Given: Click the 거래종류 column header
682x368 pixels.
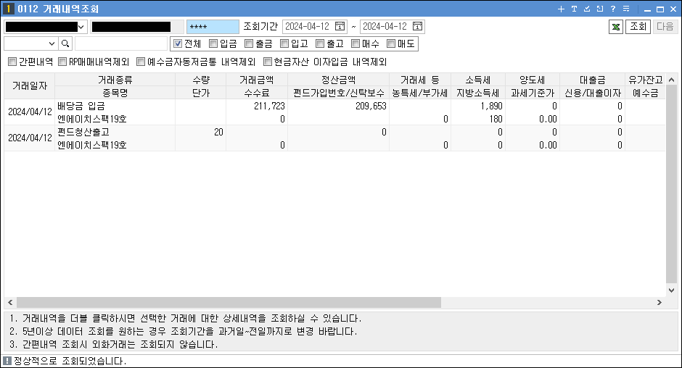Looking at the screenshot, I should [115, 80].
